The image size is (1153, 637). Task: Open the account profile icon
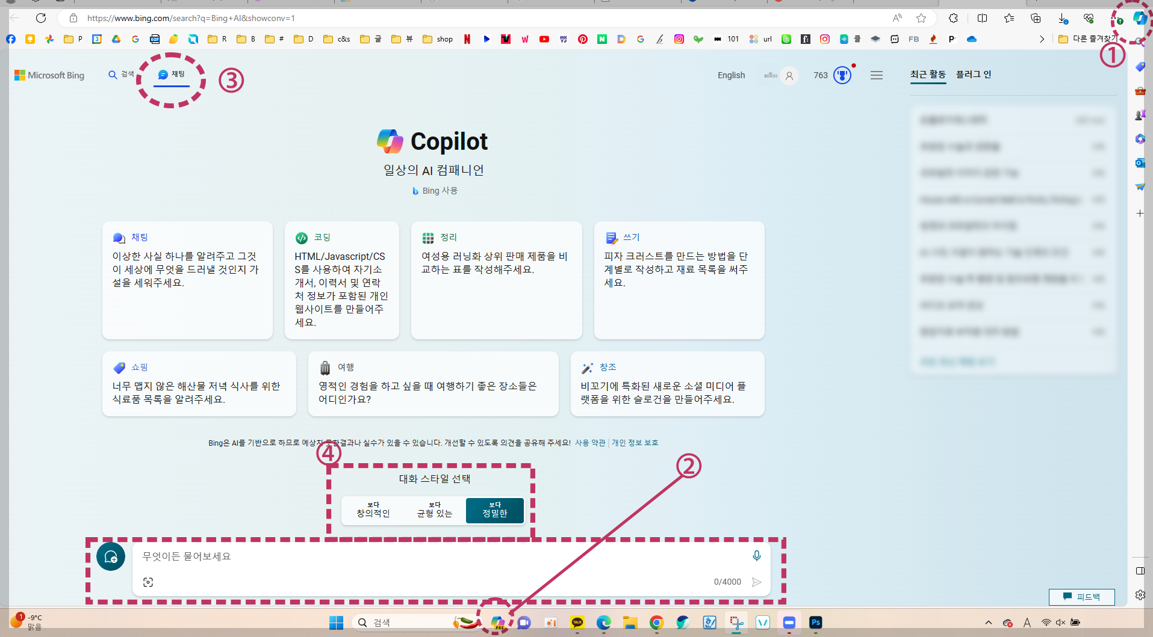[789, 76]
